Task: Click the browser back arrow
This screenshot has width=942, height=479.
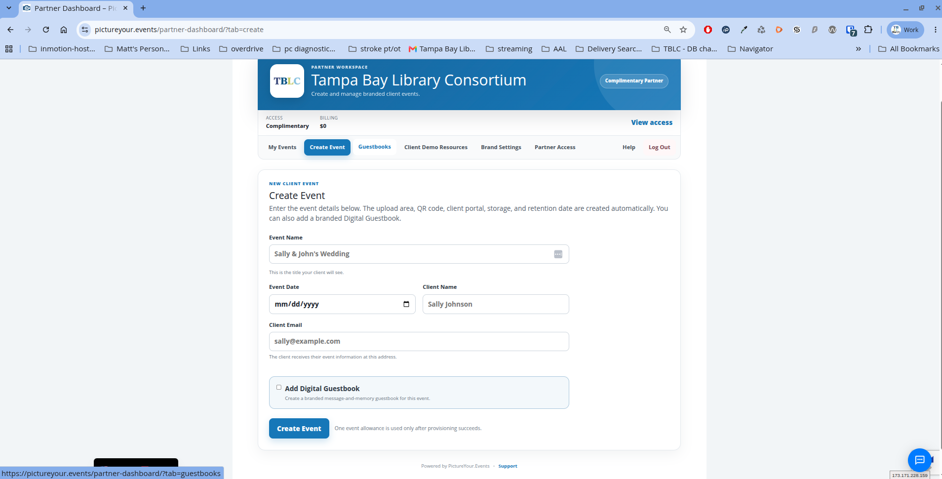Action: tap(10, 30)
